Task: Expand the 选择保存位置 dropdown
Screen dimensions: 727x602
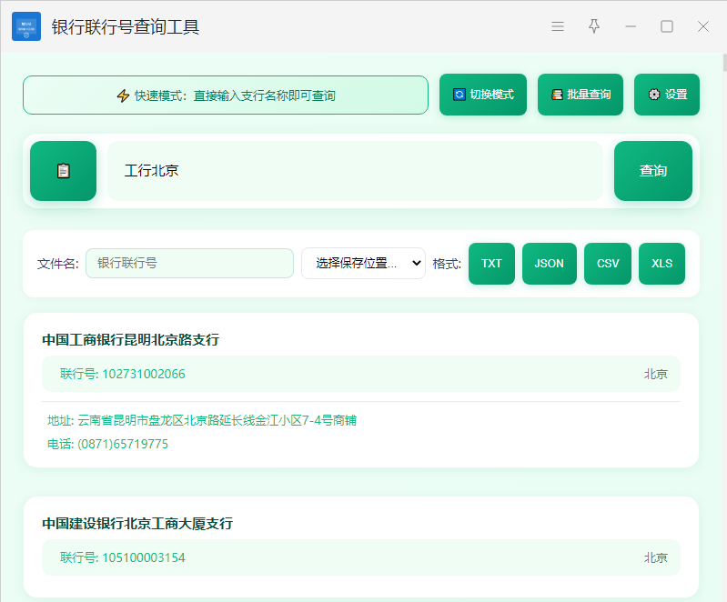Action: pyautogui.click(x=363, y=264)
